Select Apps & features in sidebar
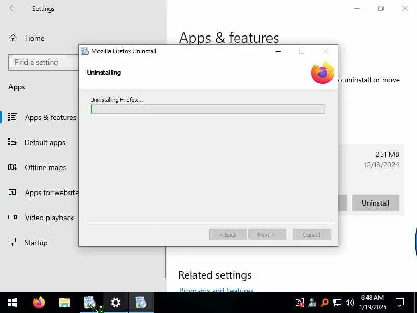 click(x=43, y=117)
